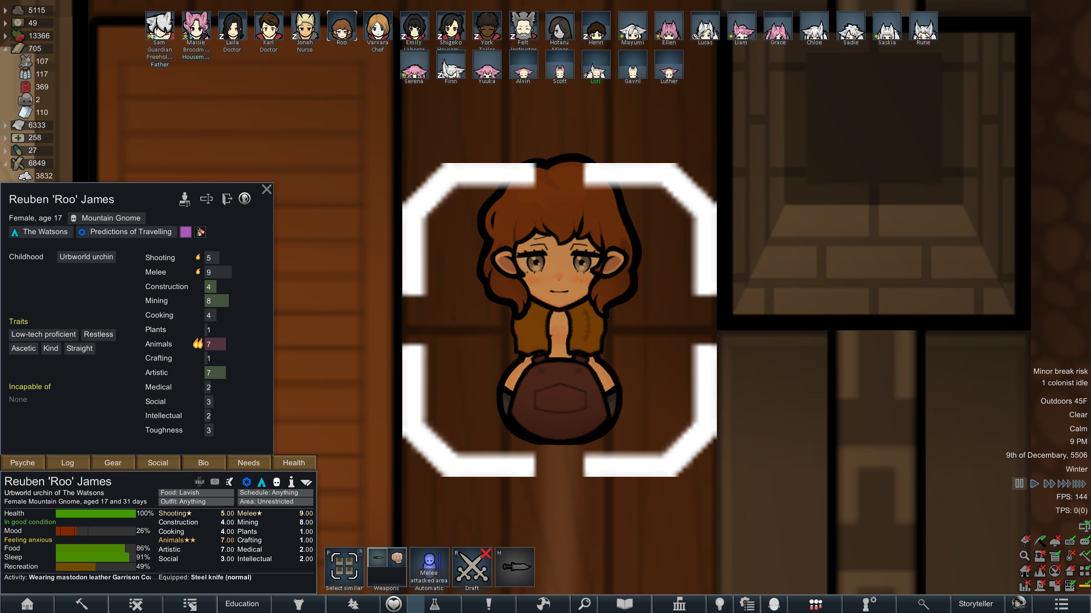Click the Select similar command icon
This screenshot has width=1091, height=613.
click(x=344, y=567)
